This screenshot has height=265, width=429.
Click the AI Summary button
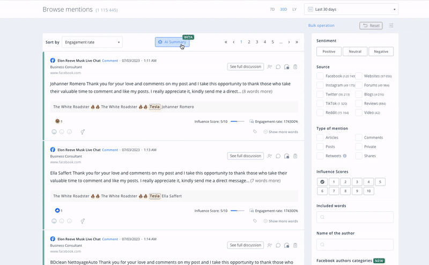tap(172, 42)
